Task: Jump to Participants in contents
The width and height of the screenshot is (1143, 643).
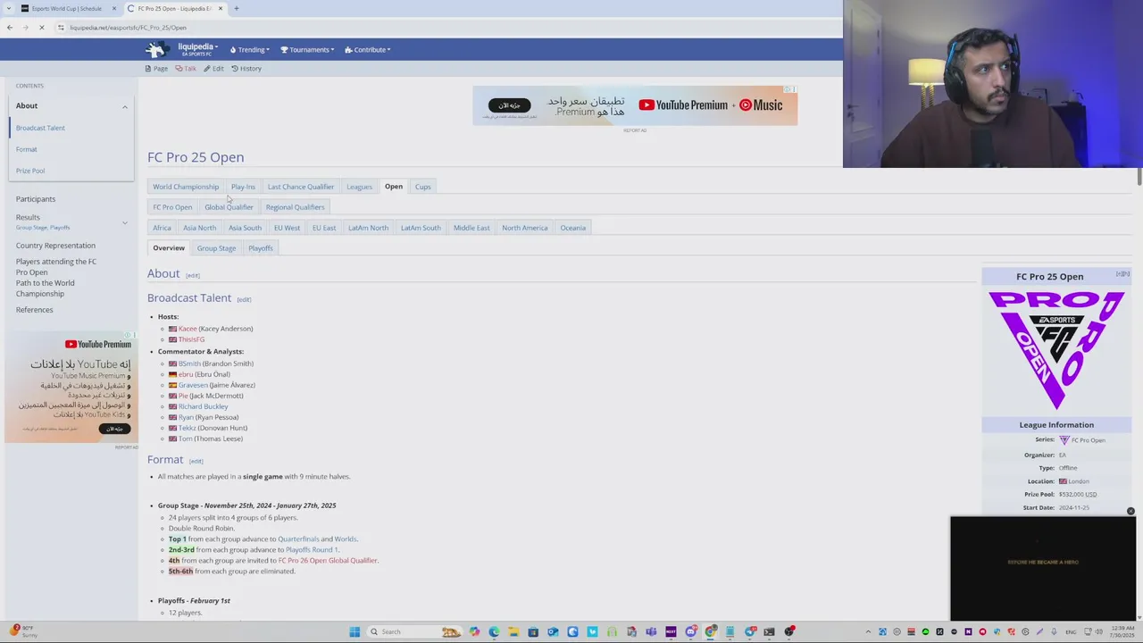Action: click(x=36, y=199)
